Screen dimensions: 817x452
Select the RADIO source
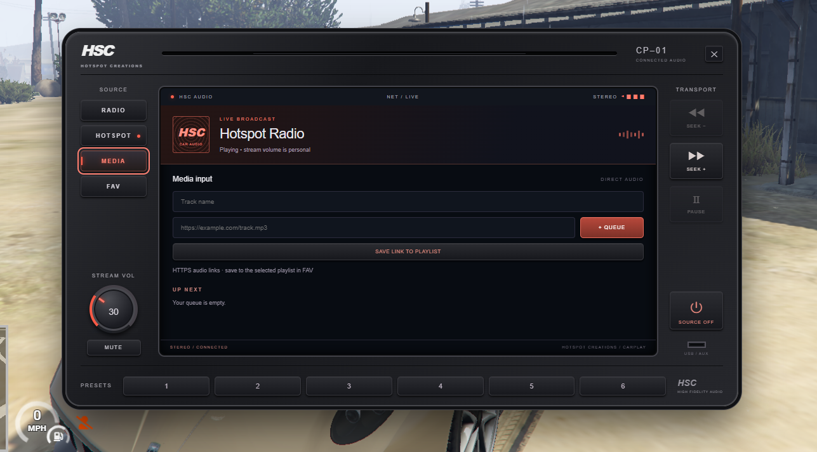113,110
